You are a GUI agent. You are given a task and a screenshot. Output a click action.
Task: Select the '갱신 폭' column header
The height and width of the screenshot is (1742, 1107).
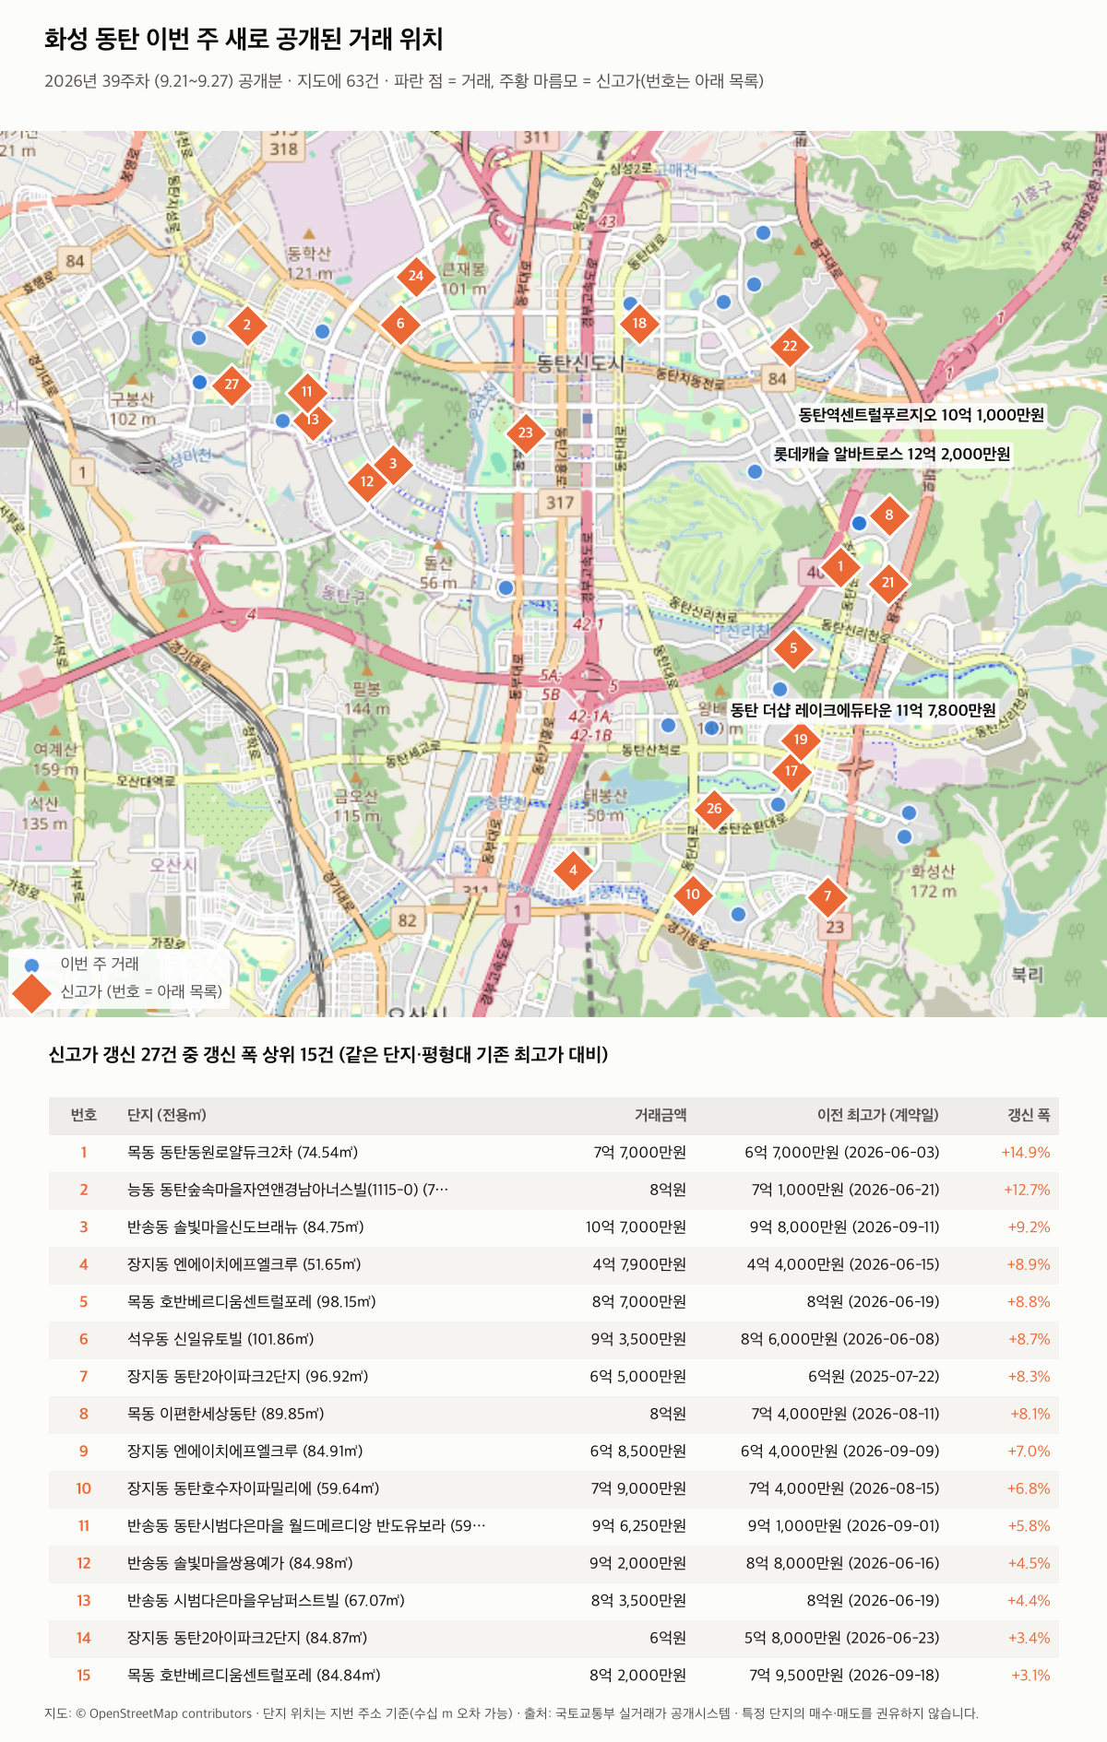pyautogui.click(x=1029, y=1116)
